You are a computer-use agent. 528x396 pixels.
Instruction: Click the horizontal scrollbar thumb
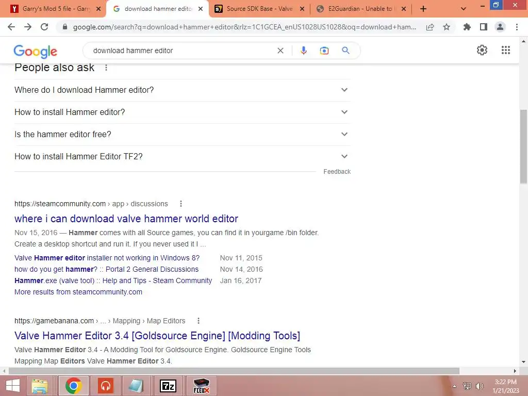(x=234, y=371)
